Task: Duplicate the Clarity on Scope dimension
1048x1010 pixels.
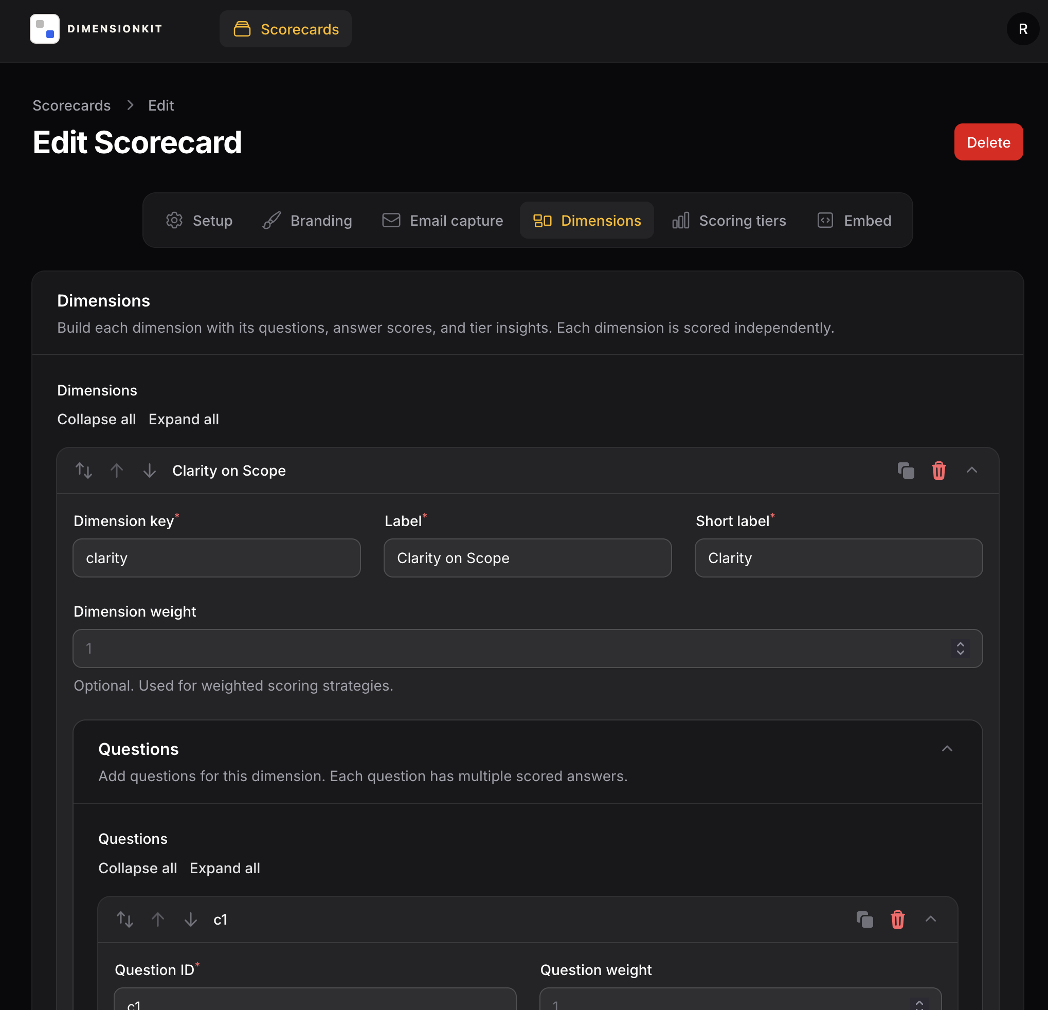Action: 906,471
